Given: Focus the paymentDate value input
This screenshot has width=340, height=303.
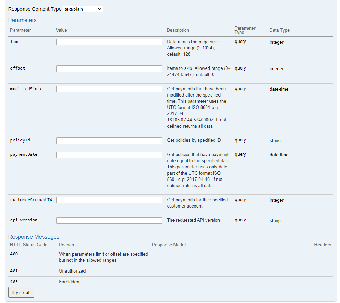Looking at the screenshot, I should pyautogui.click(x=109, y=155).
